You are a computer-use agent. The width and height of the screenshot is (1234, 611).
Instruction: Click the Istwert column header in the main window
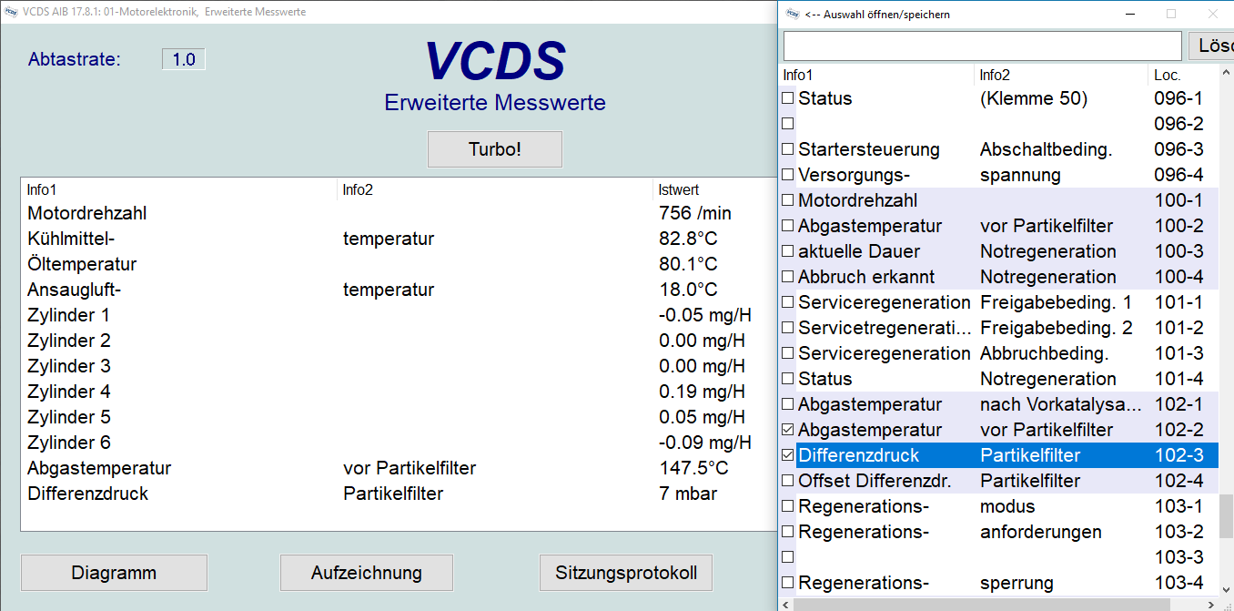[679, 190]
